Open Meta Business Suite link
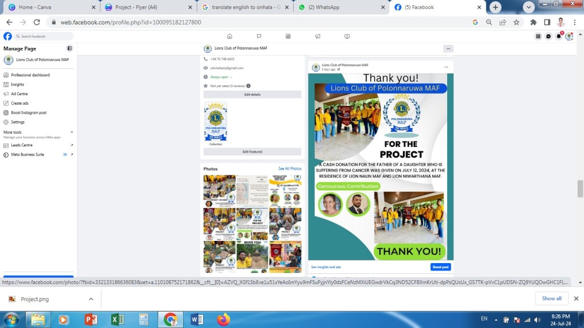 tap(38, 154)
